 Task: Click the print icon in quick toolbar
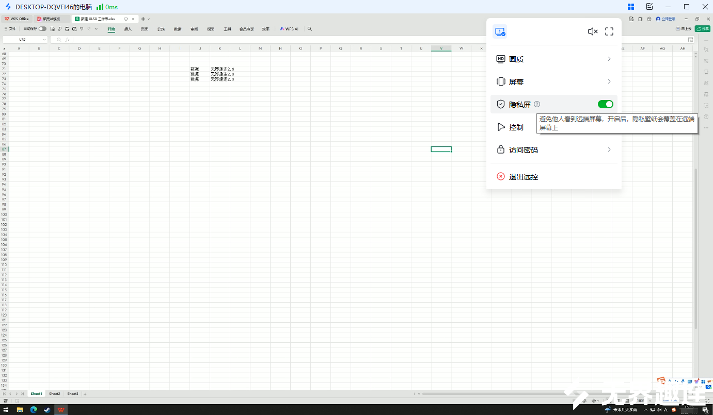[x=67, y=29]
